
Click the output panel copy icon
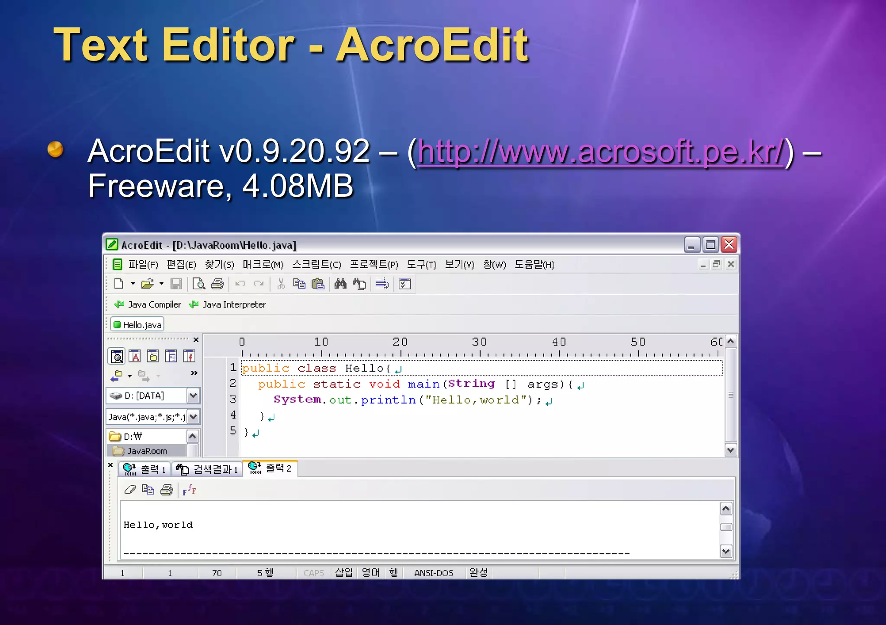(x=148, y=490)
